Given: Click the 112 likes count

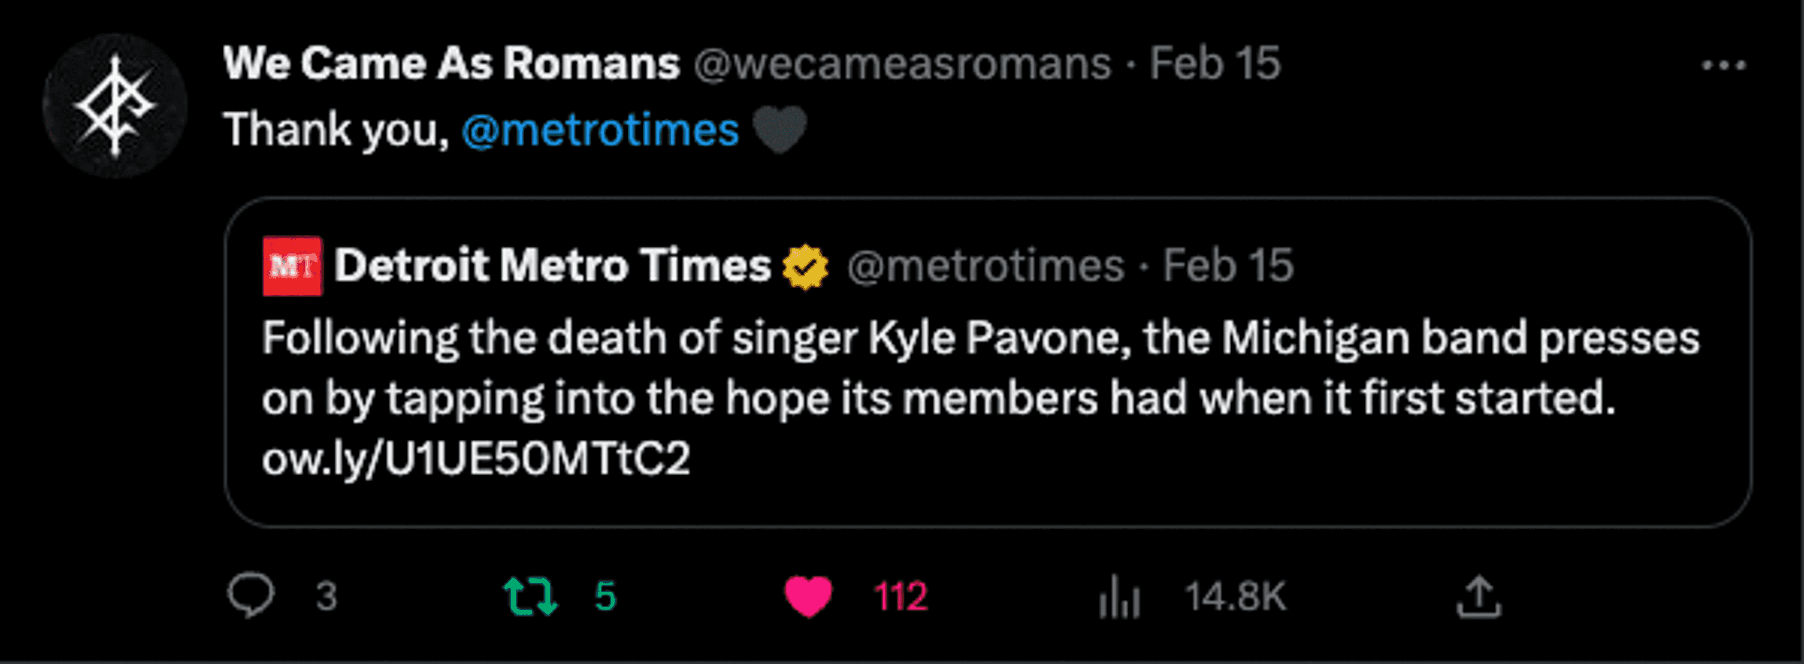Looking at the screenshot, I should (x=901, y=597).
